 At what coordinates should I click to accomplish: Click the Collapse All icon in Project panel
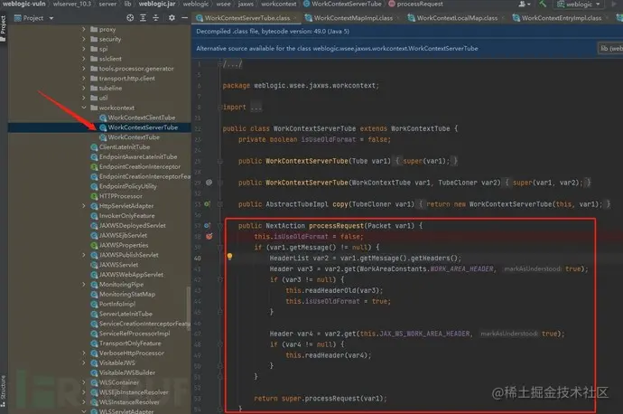(x=155, y=18)
